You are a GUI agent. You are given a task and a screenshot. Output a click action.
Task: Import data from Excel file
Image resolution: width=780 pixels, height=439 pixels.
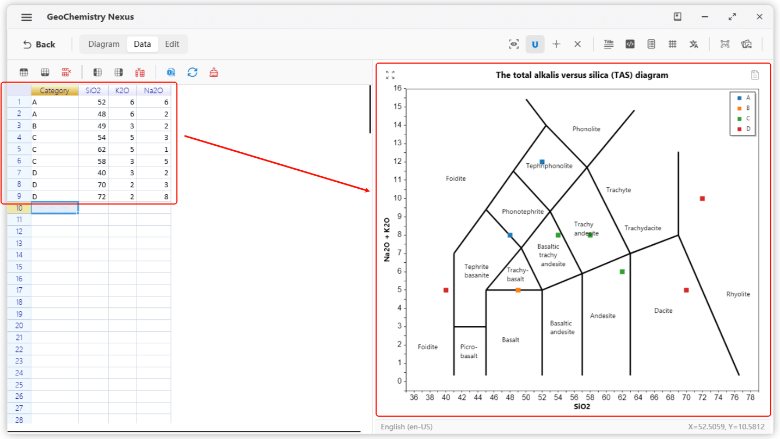pyautogui.click(x=171, y=72)
